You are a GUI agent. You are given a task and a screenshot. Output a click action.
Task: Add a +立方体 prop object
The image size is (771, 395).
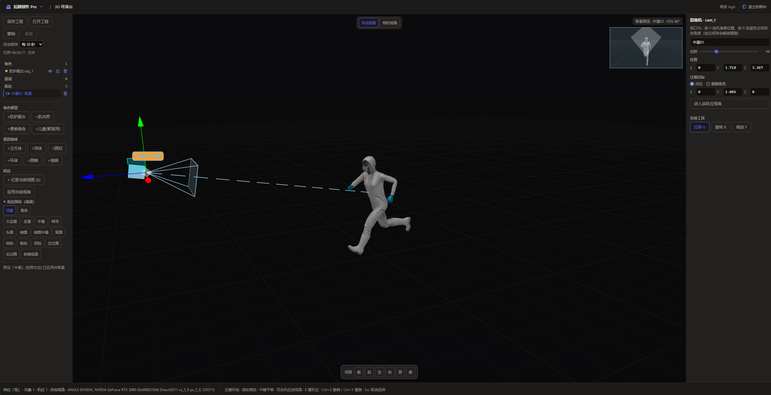coord(15,148)
